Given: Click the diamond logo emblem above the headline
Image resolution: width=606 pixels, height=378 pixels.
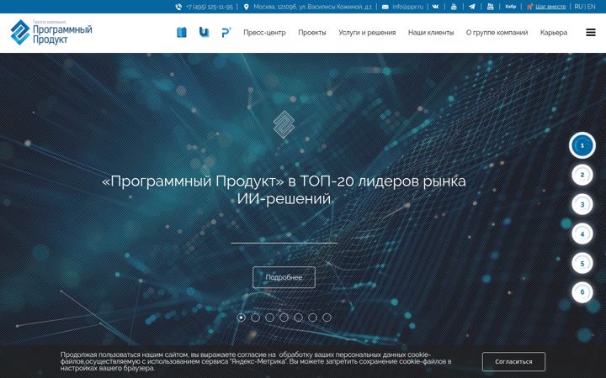Looking at the screenshot, I should [x=284, y=124].
